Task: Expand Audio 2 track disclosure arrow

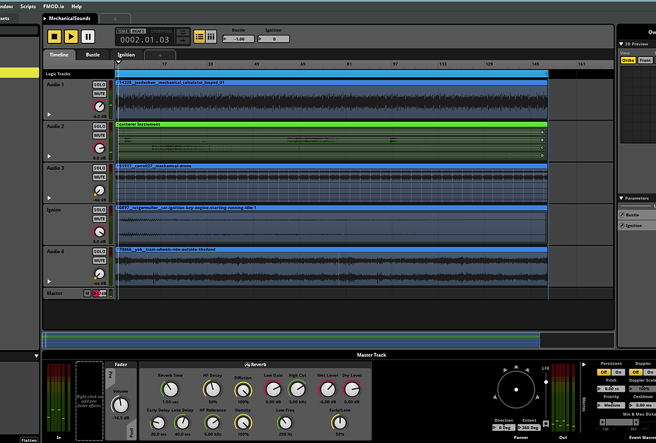Action: click(49, 156)
